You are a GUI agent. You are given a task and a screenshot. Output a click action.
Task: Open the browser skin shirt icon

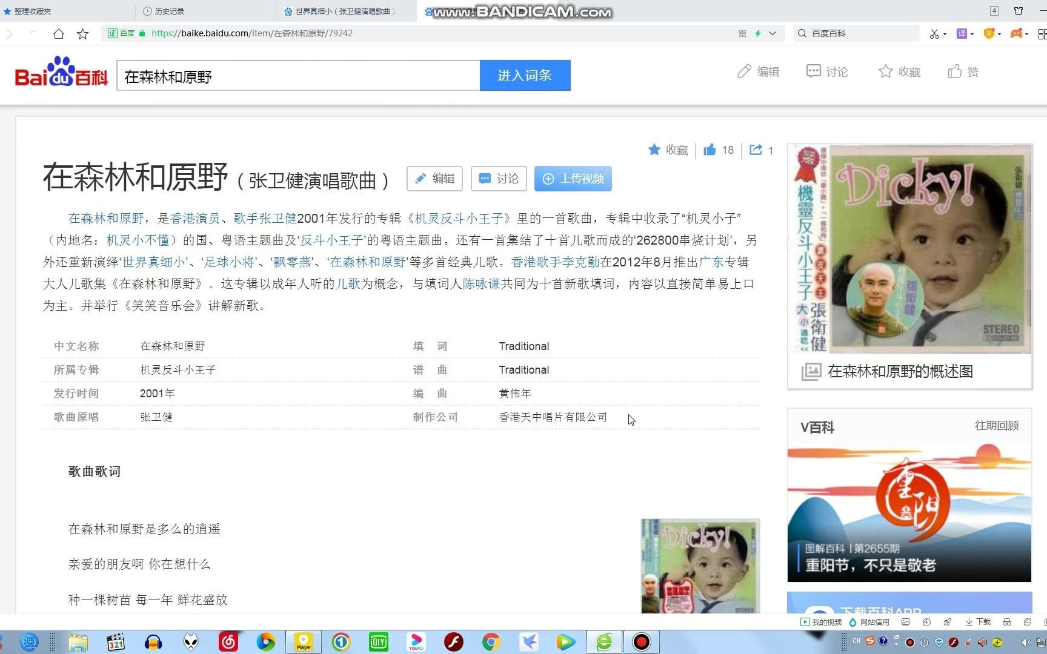1019,11
